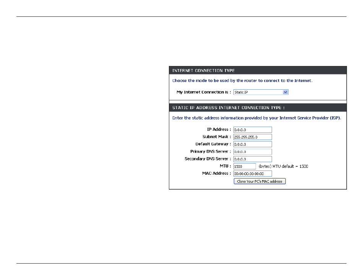The height and width of the screenshot is (280, 363).
Task: Open the My Internet Connection dropdown
Action: pyautogui.click(x=261, y=92)
